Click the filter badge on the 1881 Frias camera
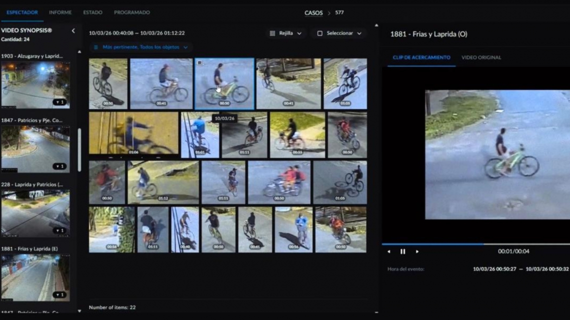This screenshot has width=570, height=320. 60,294
